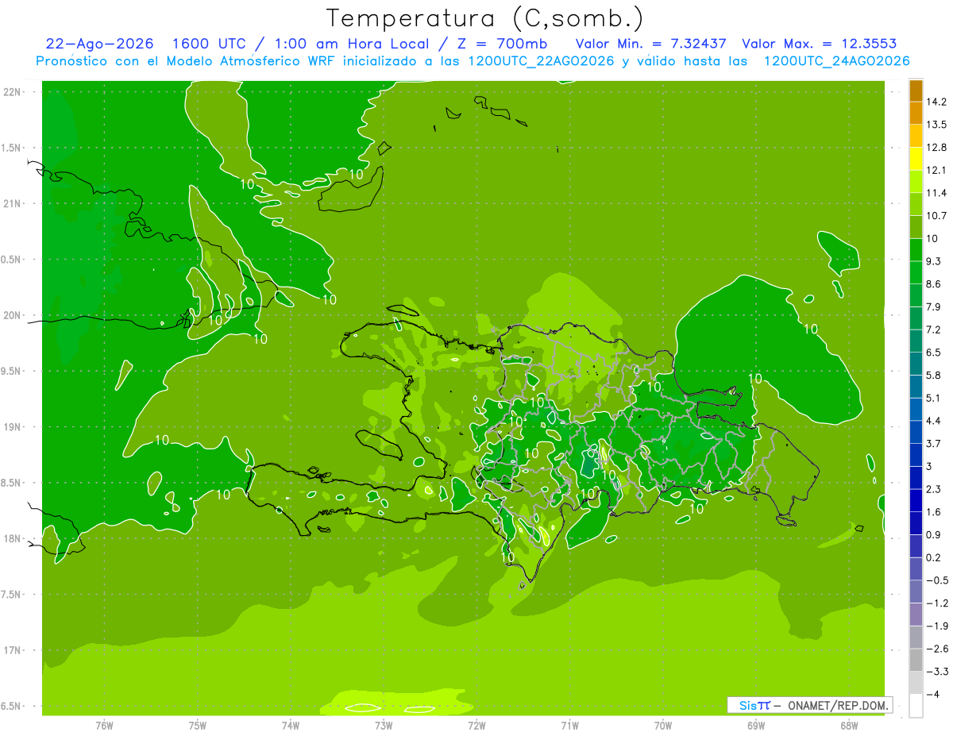Select the '0.9' colorbar value
Image resolution: width=953 pixels, height=736 pixels.
click(934, 534)
